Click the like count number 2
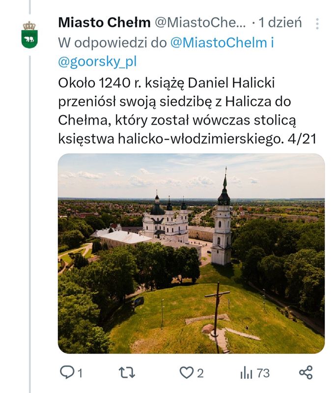 point(200,373)
